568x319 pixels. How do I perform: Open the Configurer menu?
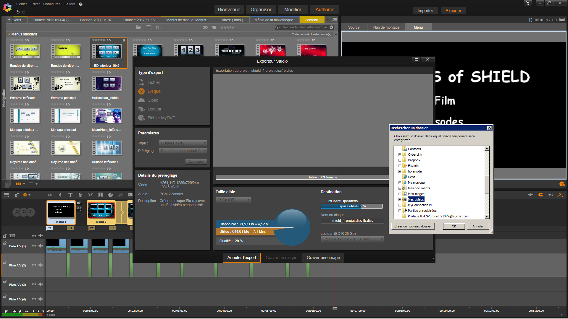(51, 4)
